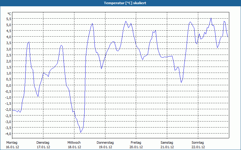The image size is (241, 150).
Task: Click the Freitag day label
Action: [x=136, y=143]
